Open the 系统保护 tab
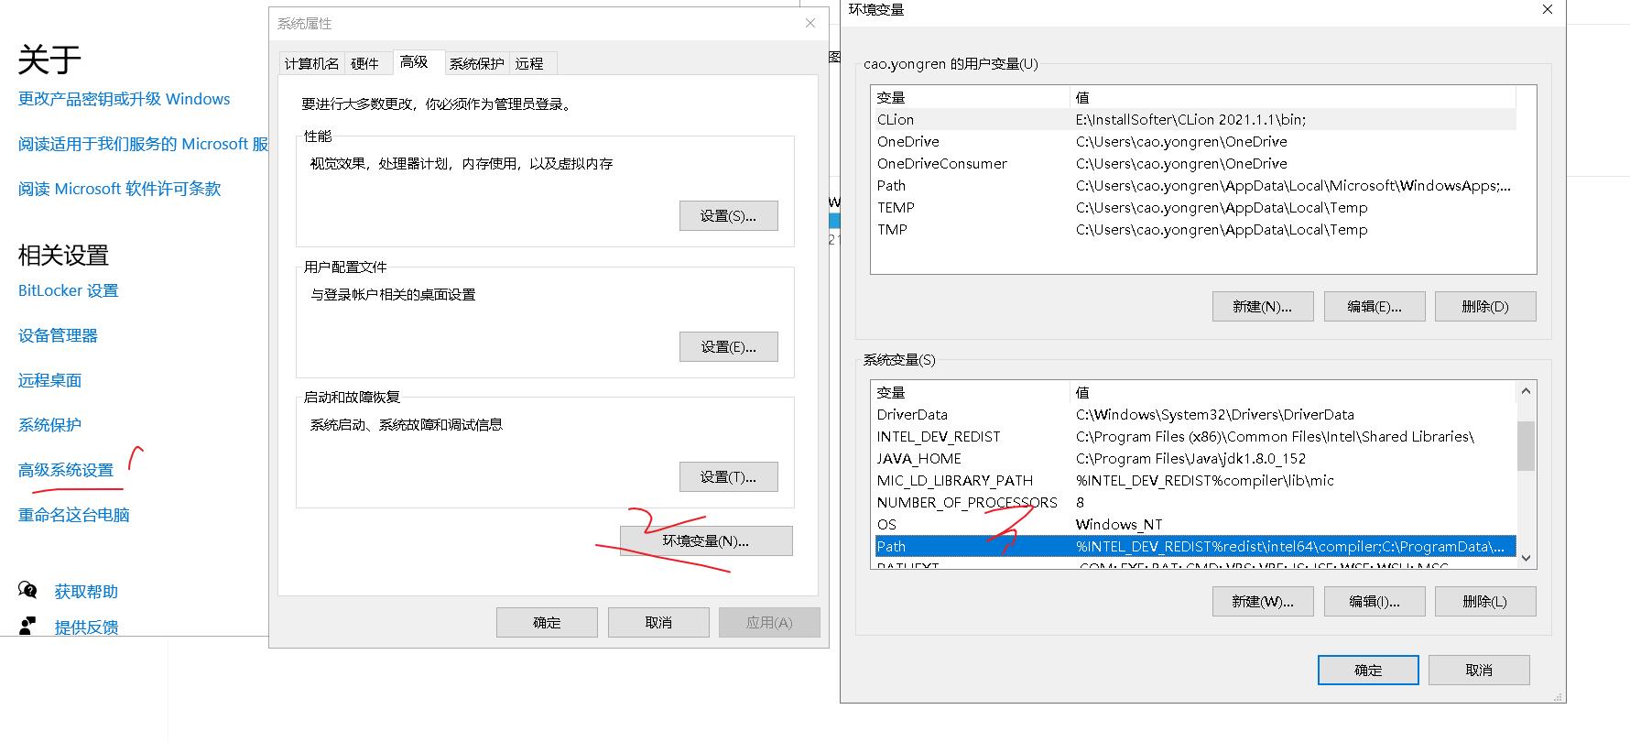Screen dimensions: 1630x742 pos(477,63)
